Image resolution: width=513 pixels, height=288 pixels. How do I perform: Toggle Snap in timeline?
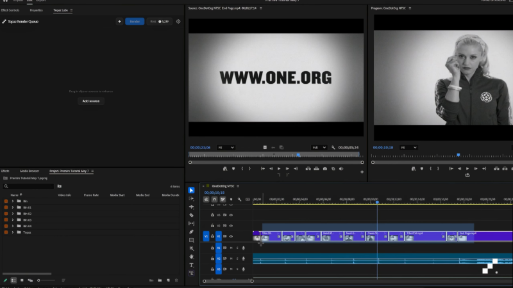[215, 199]
